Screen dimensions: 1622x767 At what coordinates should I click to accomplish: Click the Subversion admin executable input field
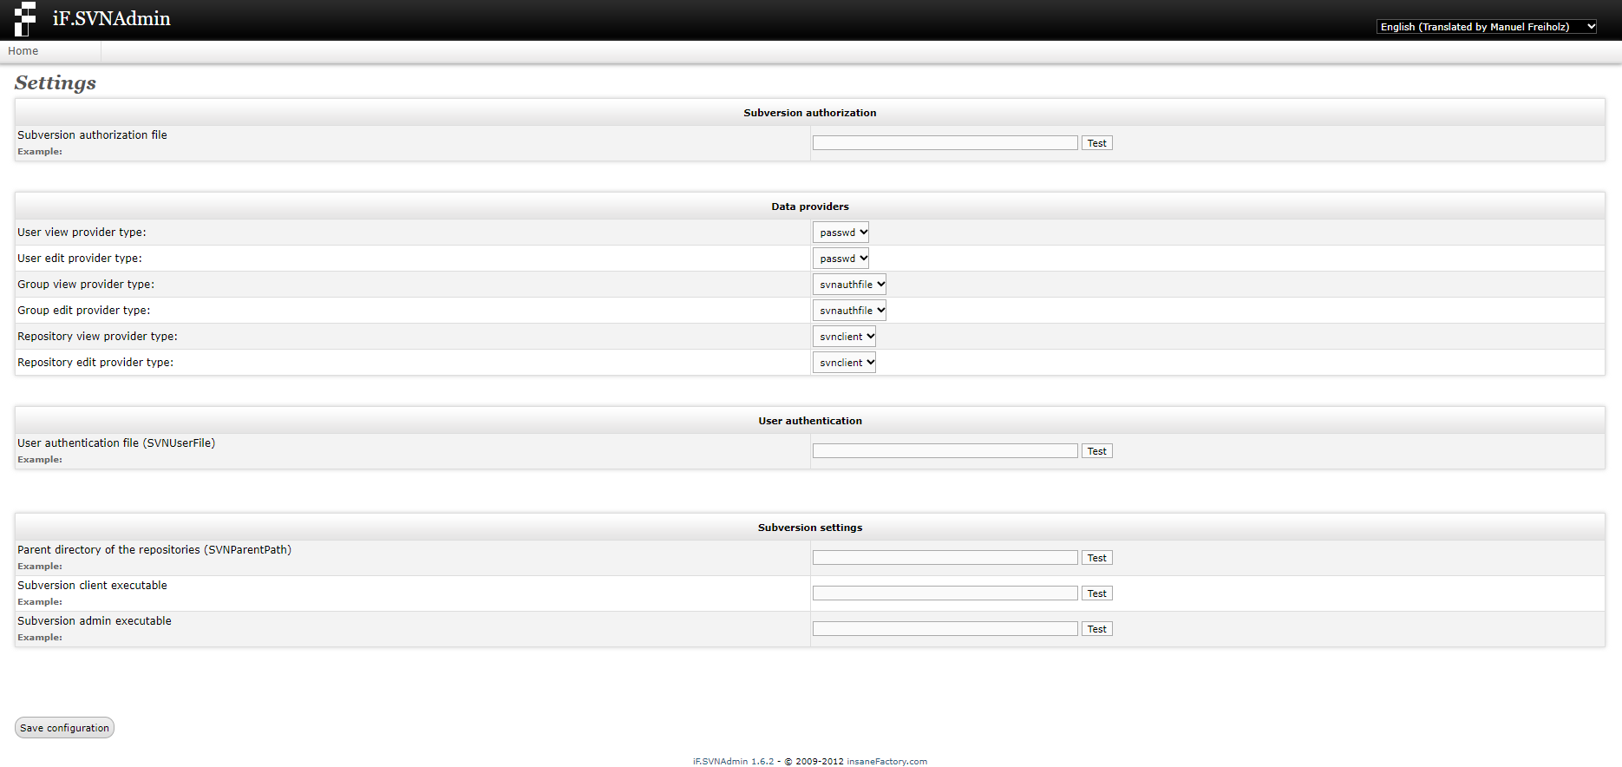[945, 629]
